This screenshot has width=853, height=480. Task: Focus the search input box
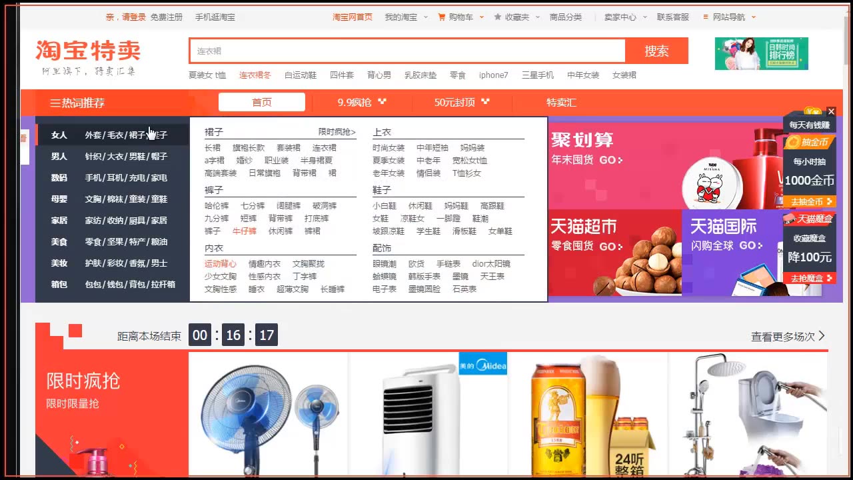pyautogui.click(x=408, y=51)
